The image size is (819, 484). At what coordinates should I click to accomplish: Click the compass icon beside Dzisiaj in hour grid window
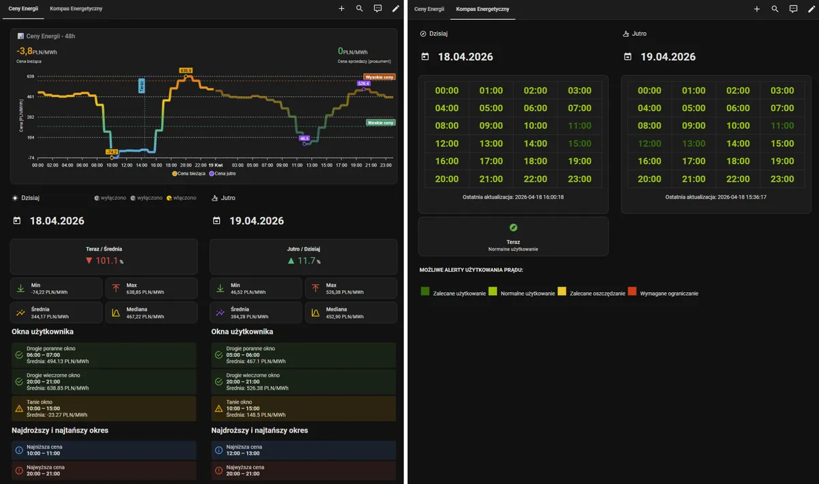(423, 33)
